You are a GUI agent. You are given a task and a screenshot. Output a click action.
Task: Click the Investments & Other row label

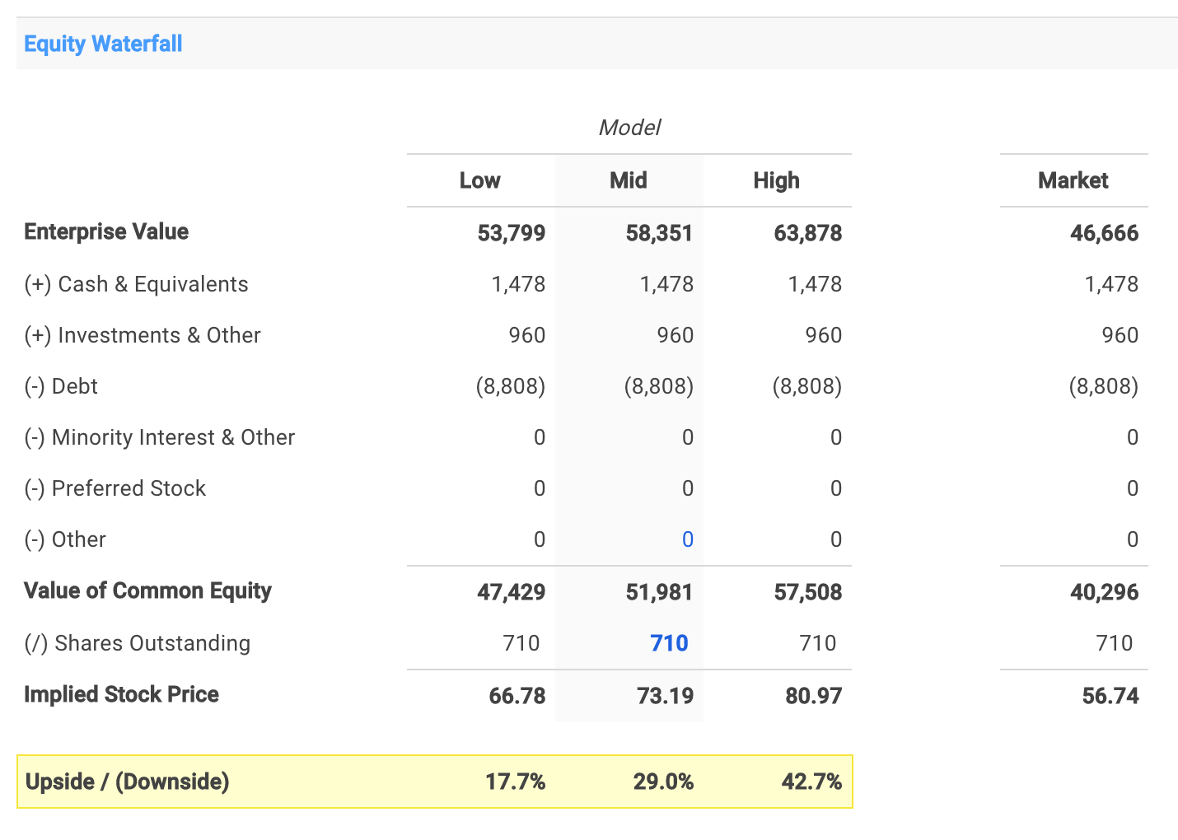click(x=143, y=335)
